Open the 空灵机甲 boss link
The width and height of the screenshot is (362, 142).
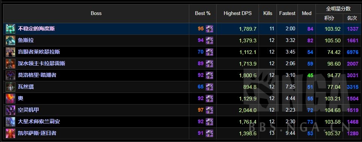[x=28, y=110]
